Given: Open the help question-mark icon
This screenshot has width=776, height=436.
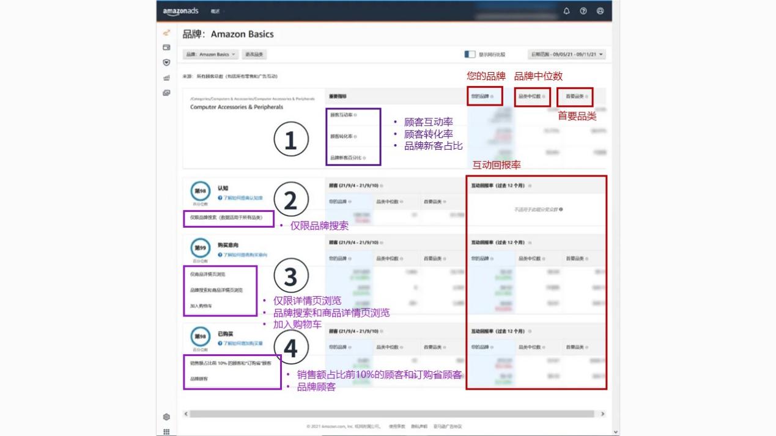Looking at the screenshot, I should point(583,11).
